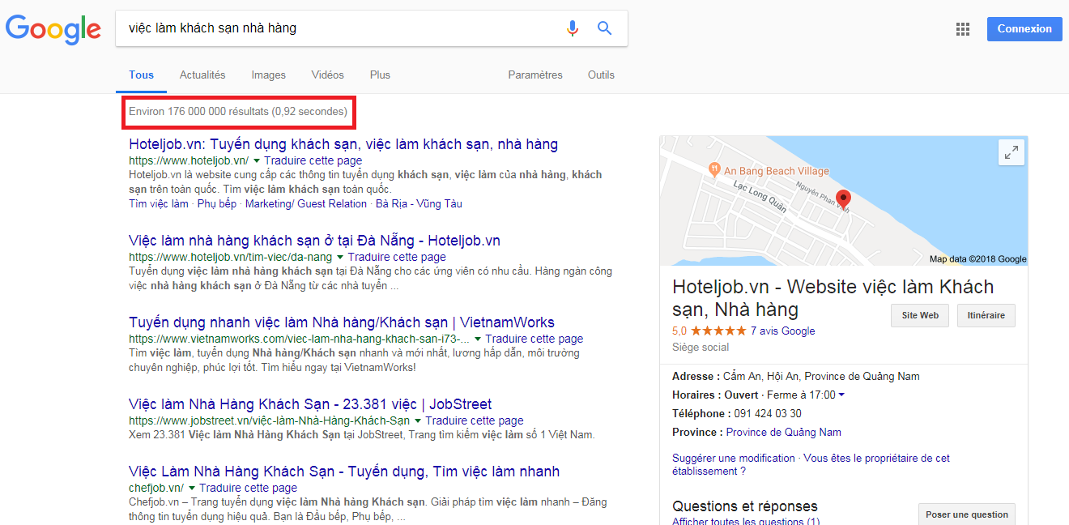Click Poser une question button
Screen dimensions: 1069x525
(967, 514)
